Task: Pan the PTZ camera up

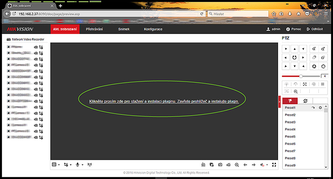Action: 294,49
